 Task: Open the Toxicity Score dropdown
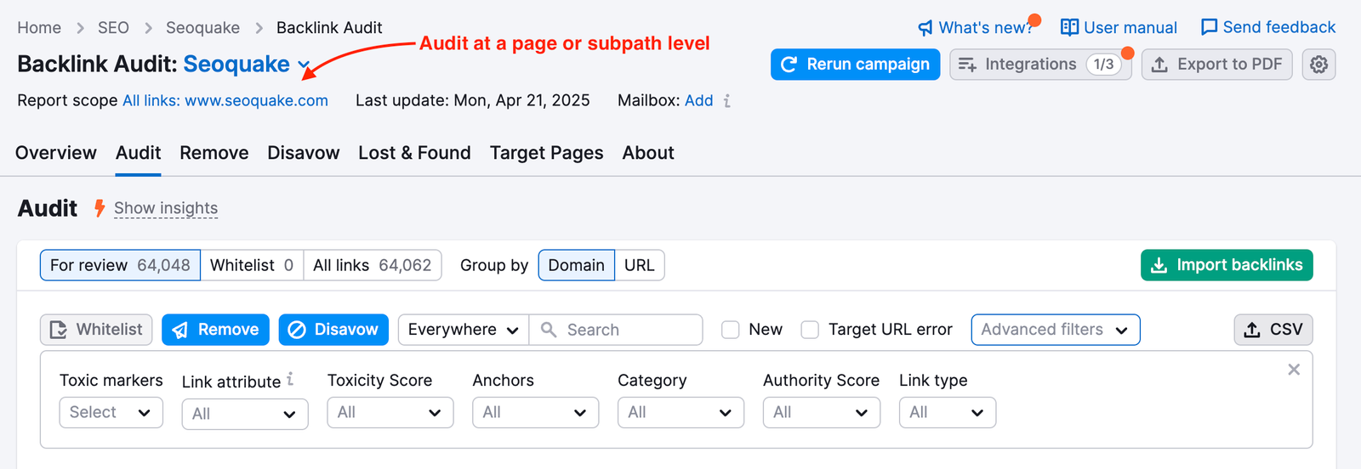pyautogui.click(x=390, y=413)
